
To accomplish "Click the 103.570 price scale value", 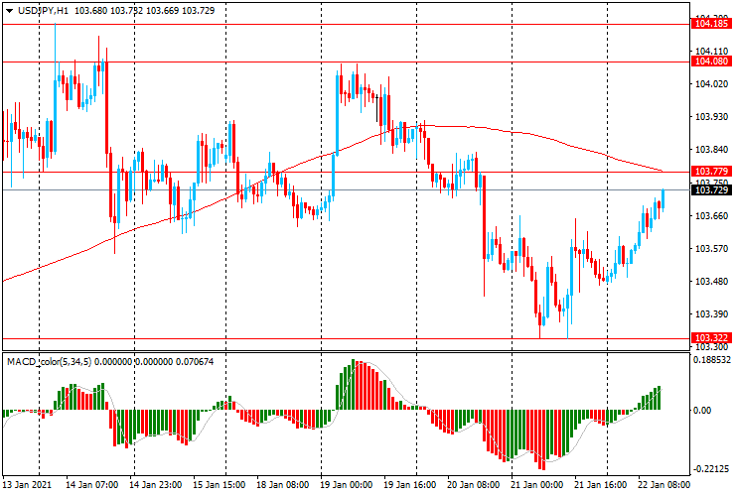I will pos(711,248).
